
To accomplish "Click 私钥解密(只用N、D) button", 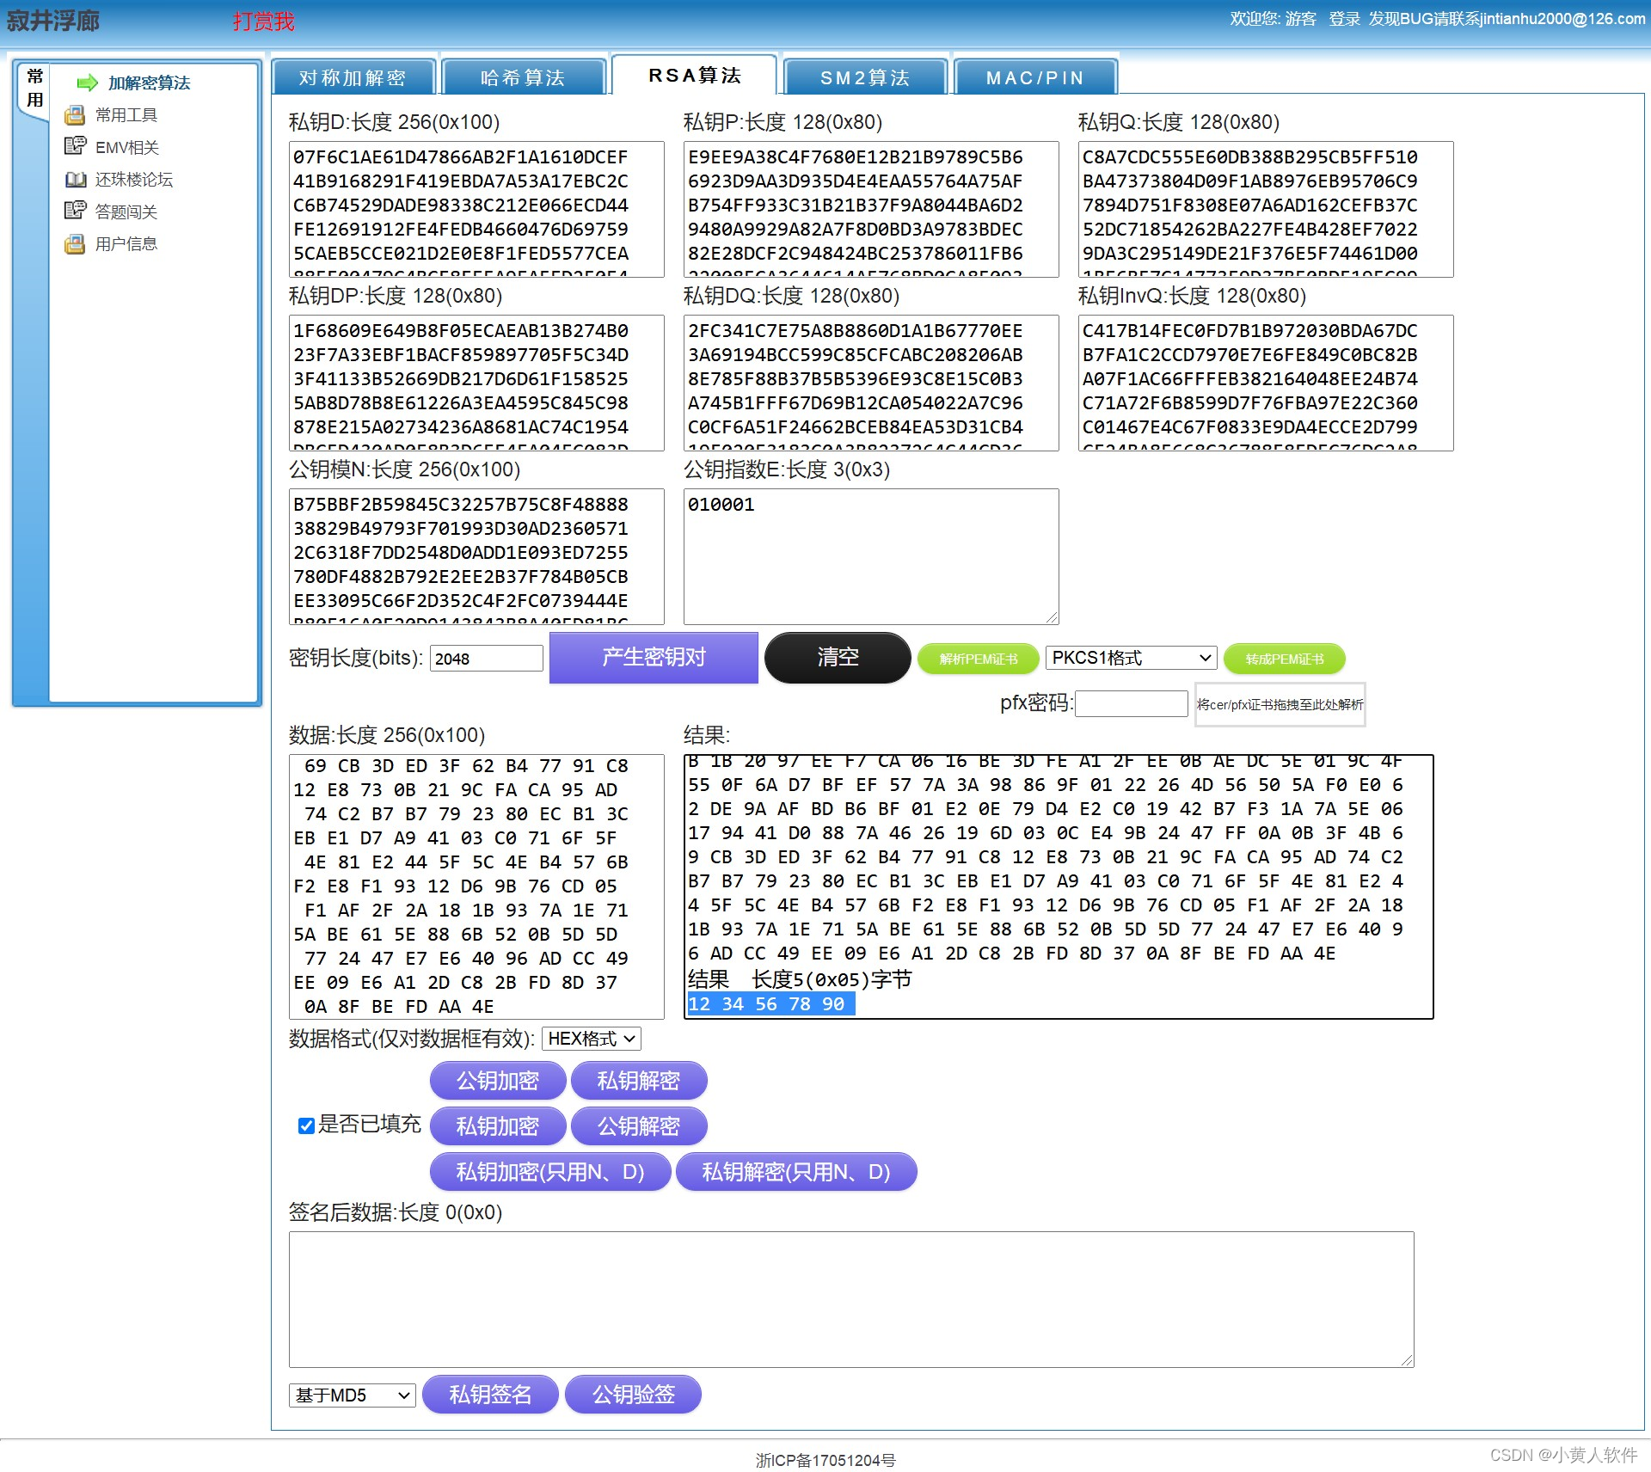I will [796, 1172].
